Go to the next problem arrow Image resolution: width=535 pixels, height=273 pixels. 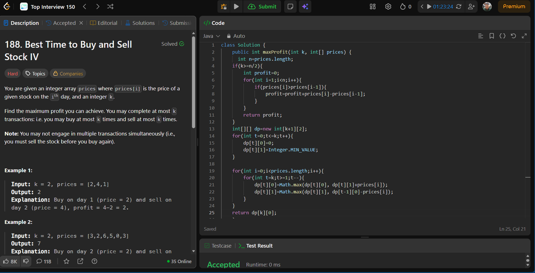(98, 7)
